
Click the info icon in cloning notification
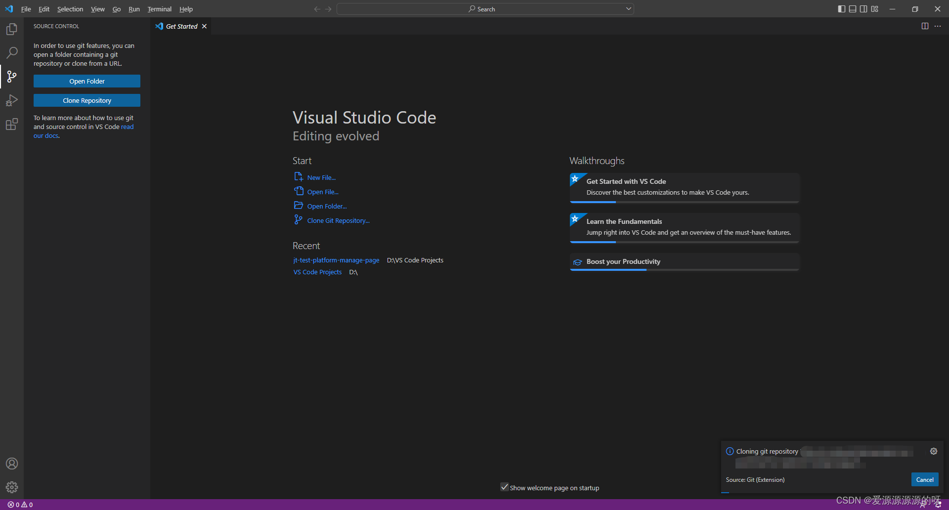(730, 451)
